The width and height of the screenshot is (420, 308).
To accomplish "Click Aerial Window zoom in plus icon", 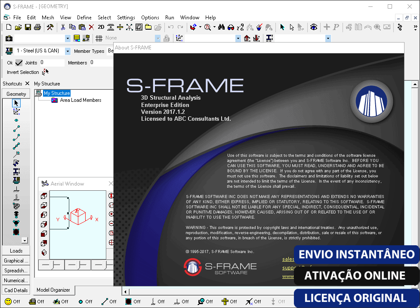I will 111,214.
